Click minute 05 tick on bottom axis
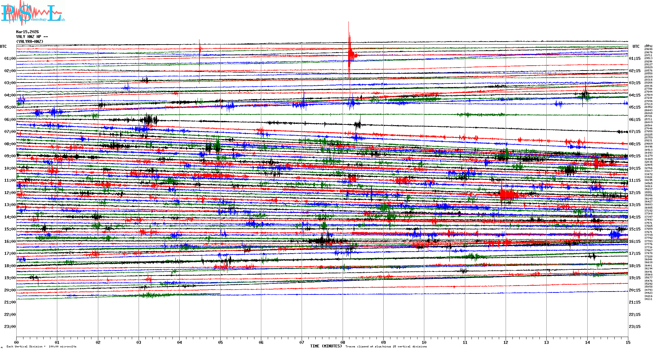The image size is (654, 351). pyautogui.click(x=220, y=342)
